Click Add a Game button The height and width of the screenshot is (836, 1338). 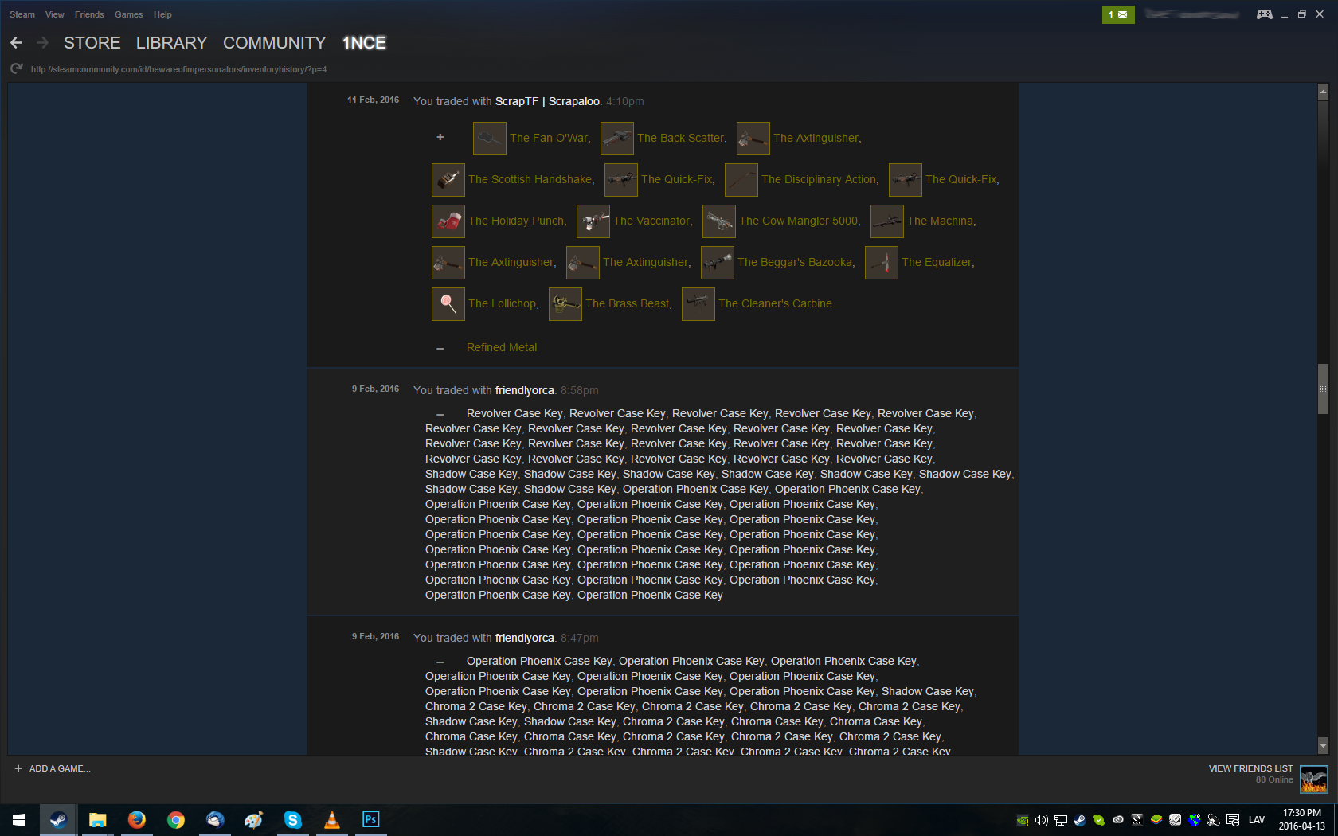click(x=53, y=768)
